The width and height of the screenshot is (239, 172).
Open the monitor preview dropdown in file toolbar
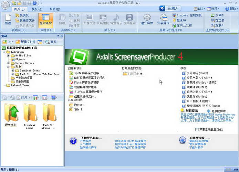[54, 97]
